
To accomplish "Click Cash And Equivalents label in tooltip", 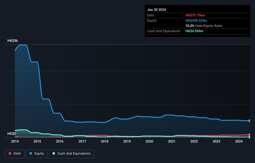I will 164,31.
